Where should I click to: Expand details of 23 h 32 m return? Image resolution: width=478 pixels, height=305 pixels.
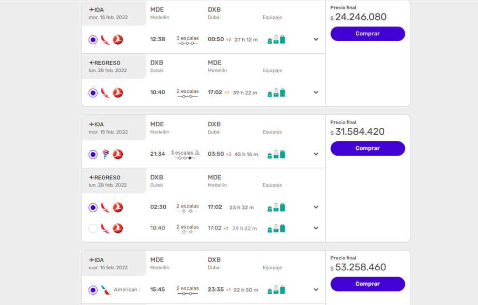(316, 207)
